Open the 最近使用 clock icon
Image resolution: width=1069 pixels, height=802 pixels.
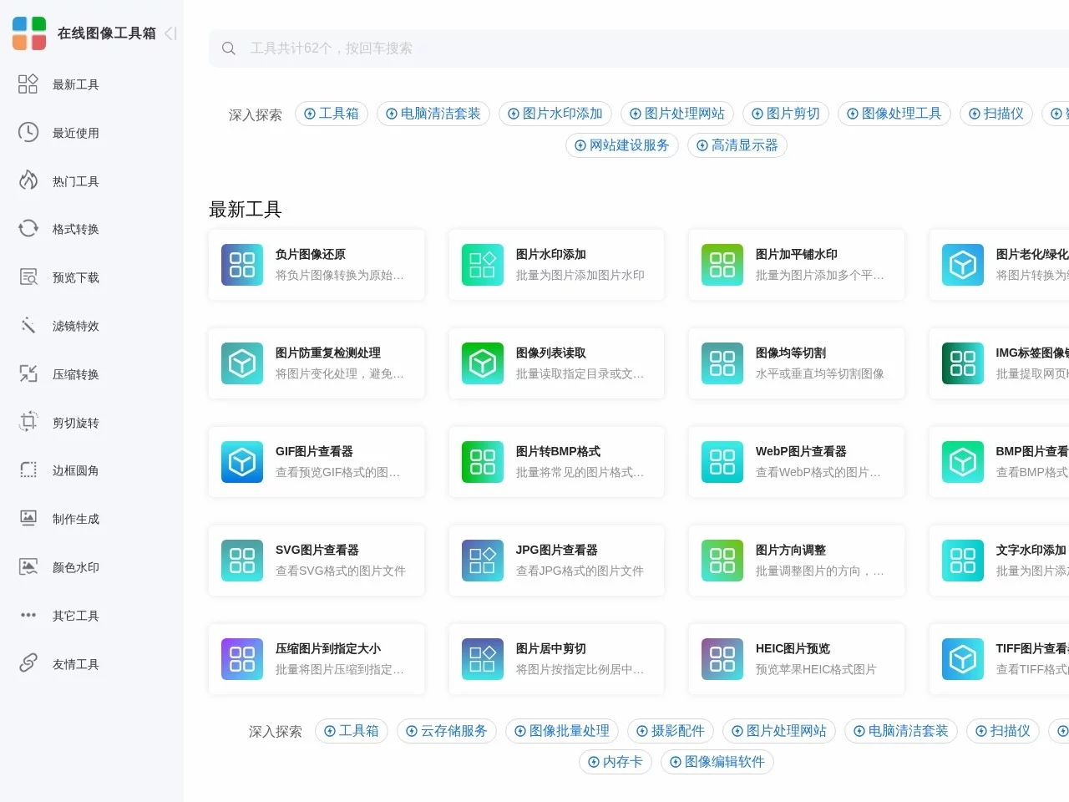point(28,132)
